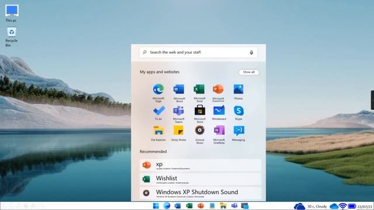Open Microsoft OneNote from the apps grid

point(219,131)
